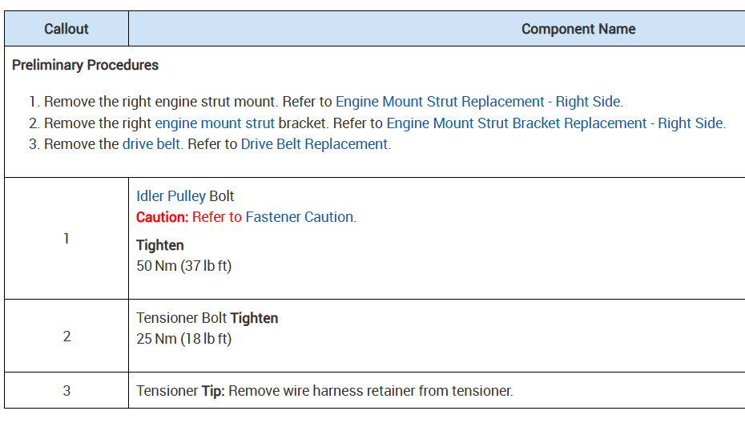The width and height of the screenshot is (745, 435).
Task: Open Engine Mount Strut Bracket Replacement link
Action: pyautogui.click(x=555, y=123)
